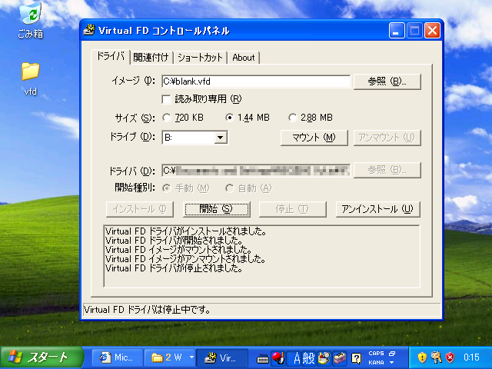492x369 pixels.
Task: Switch to the Mic... taskbar window
Action: (x=118, y=357)
